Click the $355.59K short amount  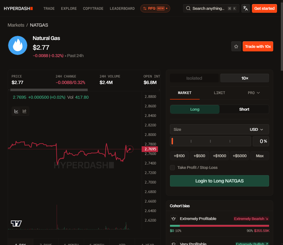click(x=261, y=231)
